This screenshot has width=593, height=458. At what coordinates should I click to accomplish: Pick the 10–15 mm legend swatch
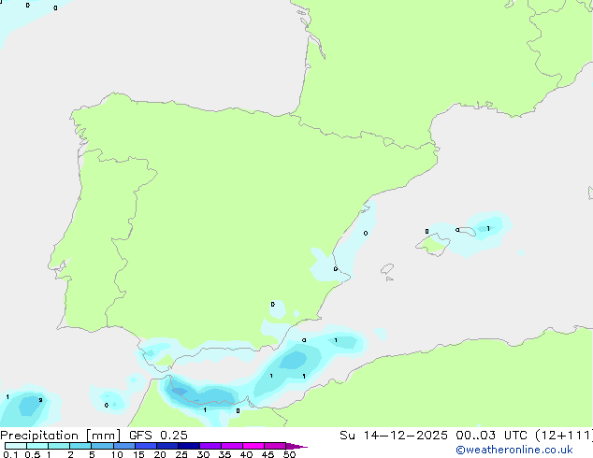click(x=123, y=446)
